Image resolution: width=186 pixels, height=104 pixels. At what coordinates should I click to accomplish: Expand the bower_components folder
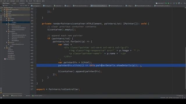tap(5, 10)
